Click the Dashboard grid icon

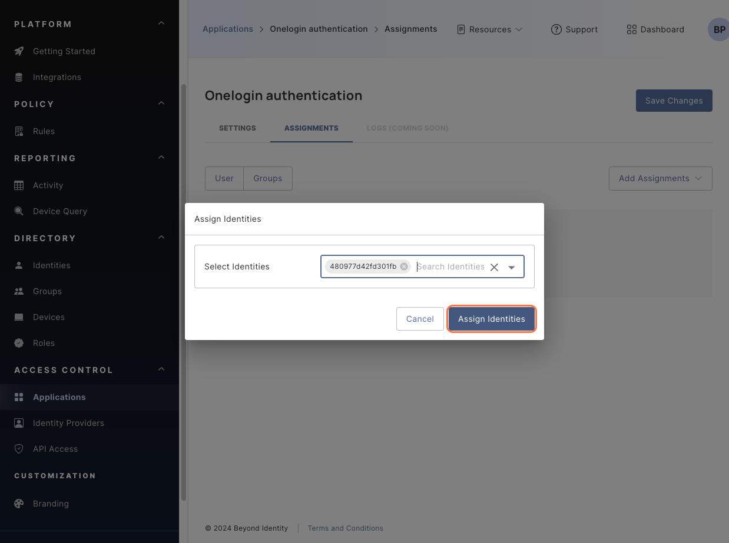tap(631, 29)
